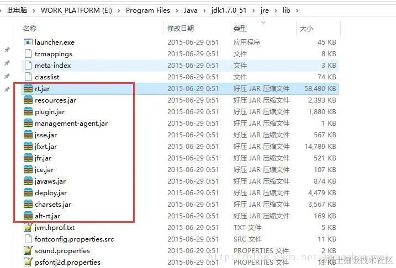Click the management-agent.jar archive icon
This screenshot has height=268, width=396.
pos(28,124)
